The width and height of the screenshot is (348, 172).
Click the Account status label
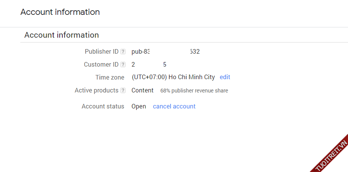103,107
